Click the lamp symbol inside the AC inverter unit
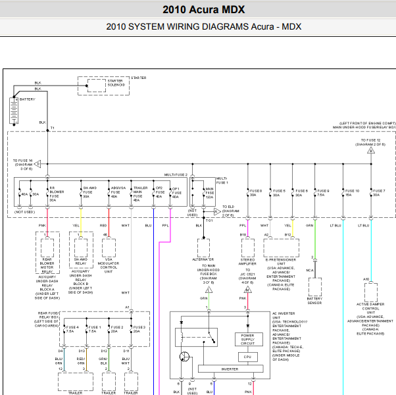396x395 pixels. pos(184,357)
